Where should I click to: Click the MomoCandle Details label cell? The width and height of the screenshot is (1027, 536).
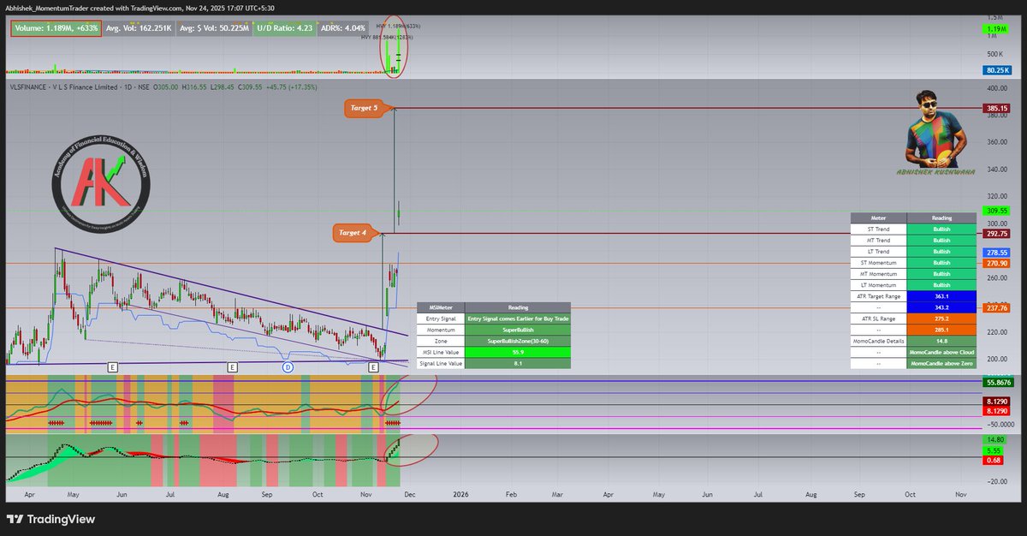[879, 341]
